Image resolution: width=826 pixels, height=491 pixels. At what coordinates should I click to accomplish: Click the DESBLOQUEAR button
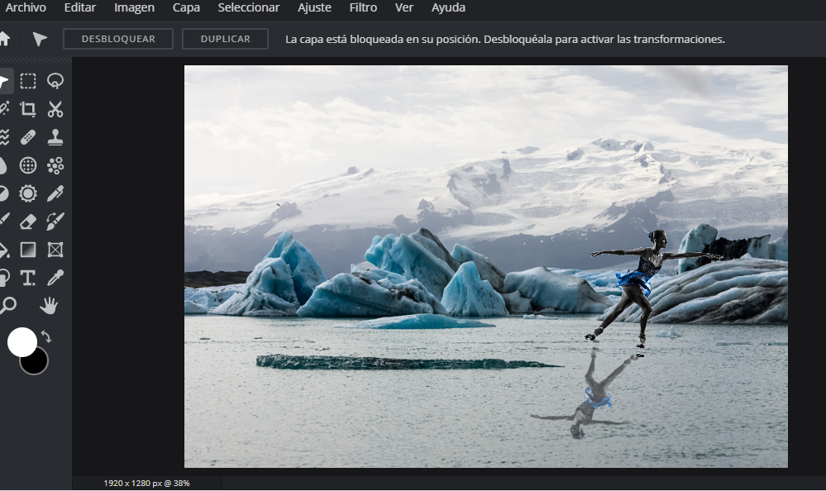(118, 39)
